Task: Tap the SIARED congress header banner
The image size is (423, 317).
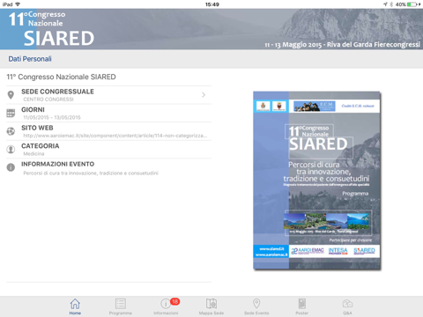Action: pos(211,29)
